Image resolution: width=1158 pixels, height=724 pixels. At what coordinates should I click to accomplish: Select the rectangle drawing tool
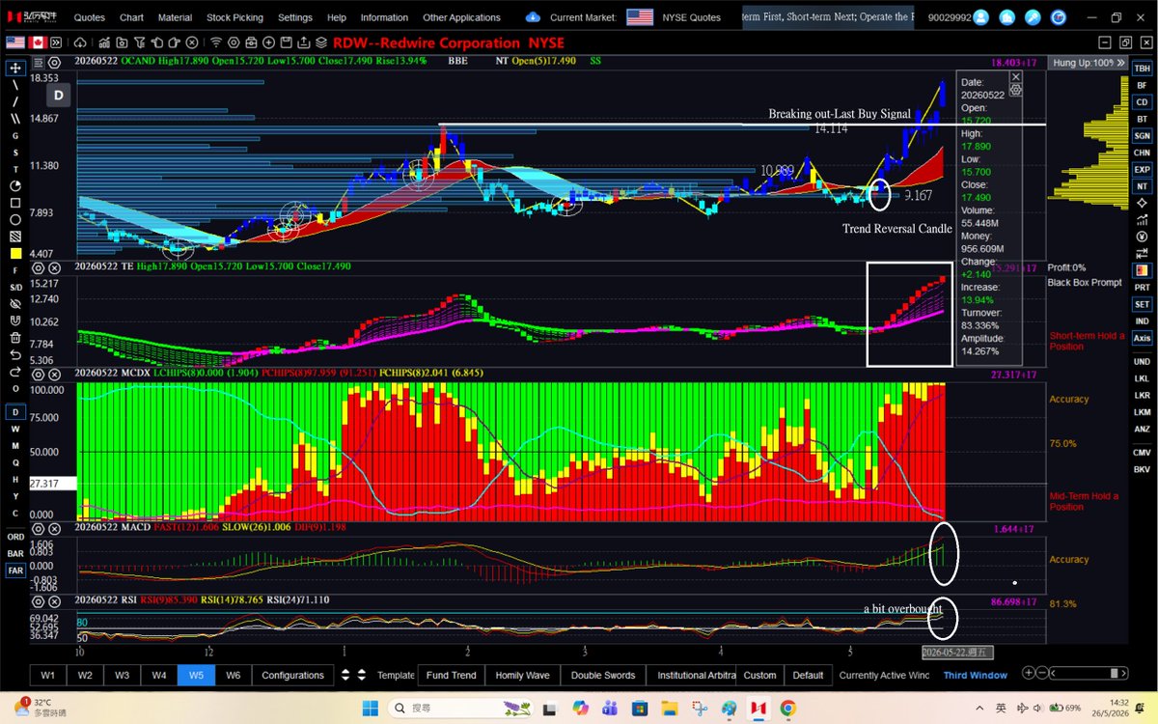tap(15, 203)
